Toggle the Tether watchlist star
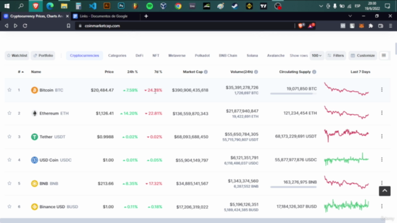This screenshot has width=397, height=223. coord(9,136)
